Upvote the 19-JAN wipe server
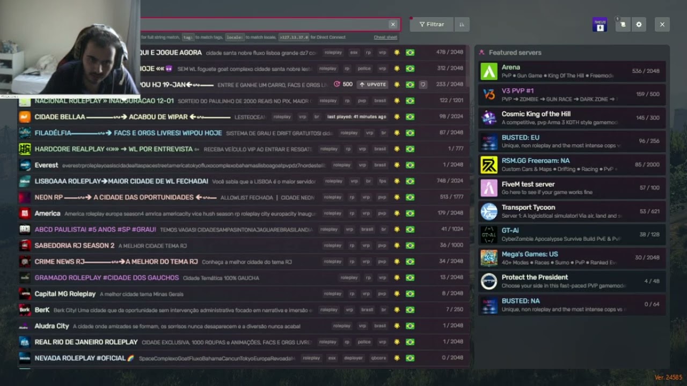The image size is (687, 386). (x=372, y=85)
